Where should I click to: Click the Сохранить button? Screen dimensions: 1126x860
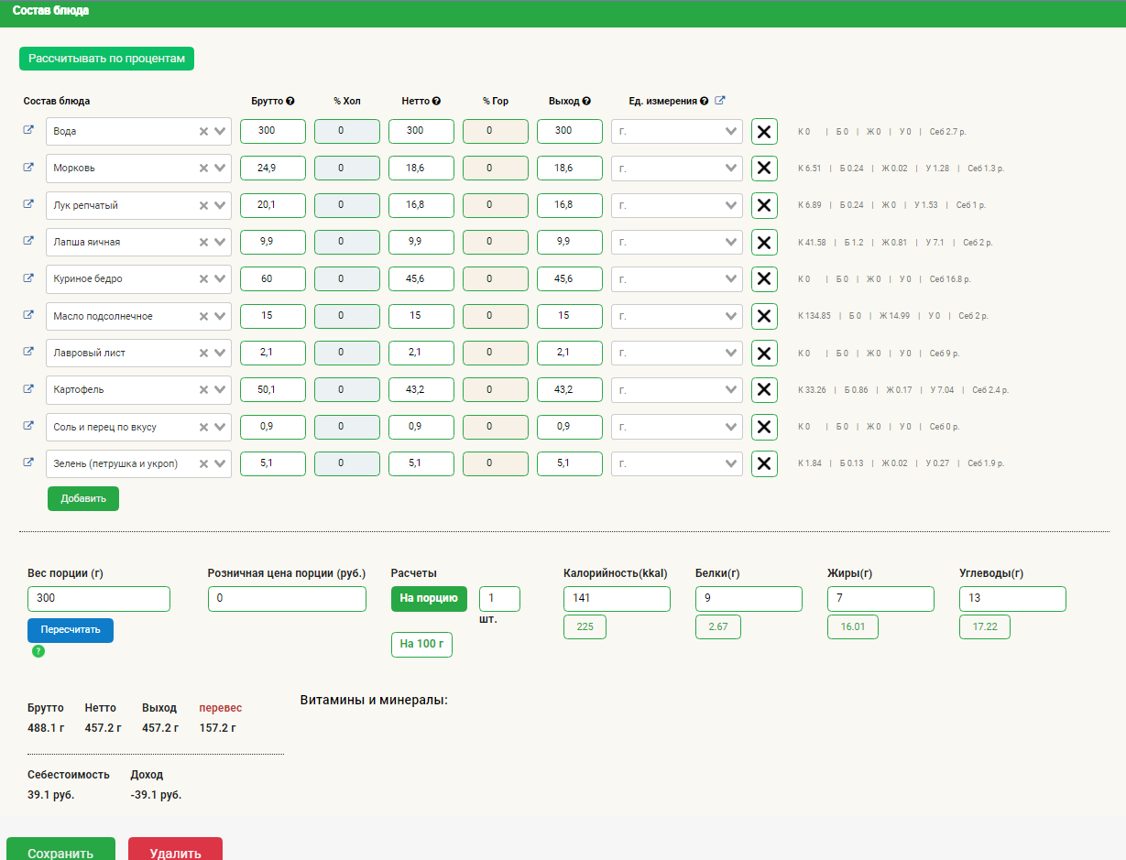60,852
